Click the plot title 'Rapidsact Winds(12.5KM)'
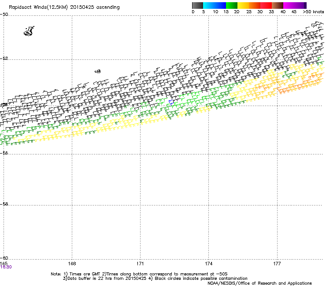Viewport: 326px width, 286px height. (x=38, y=7)
